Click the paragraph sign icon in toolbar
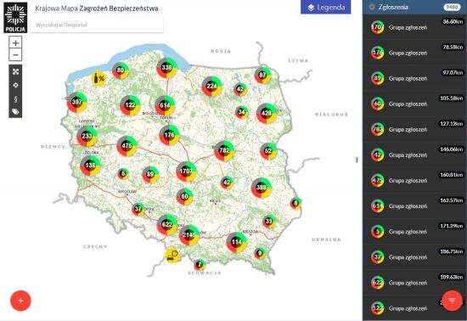Viewport: 467px width, 321px height. click(15, 99)
